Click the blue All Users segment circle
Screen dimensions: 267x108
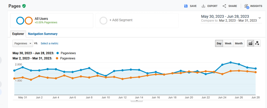(20, 21)
